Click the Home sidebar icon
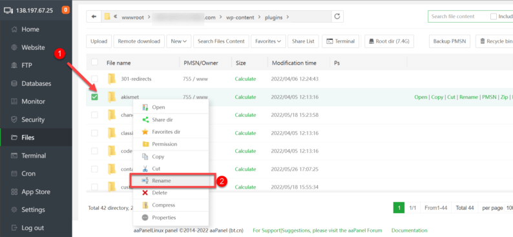 [x=14, y=30]
